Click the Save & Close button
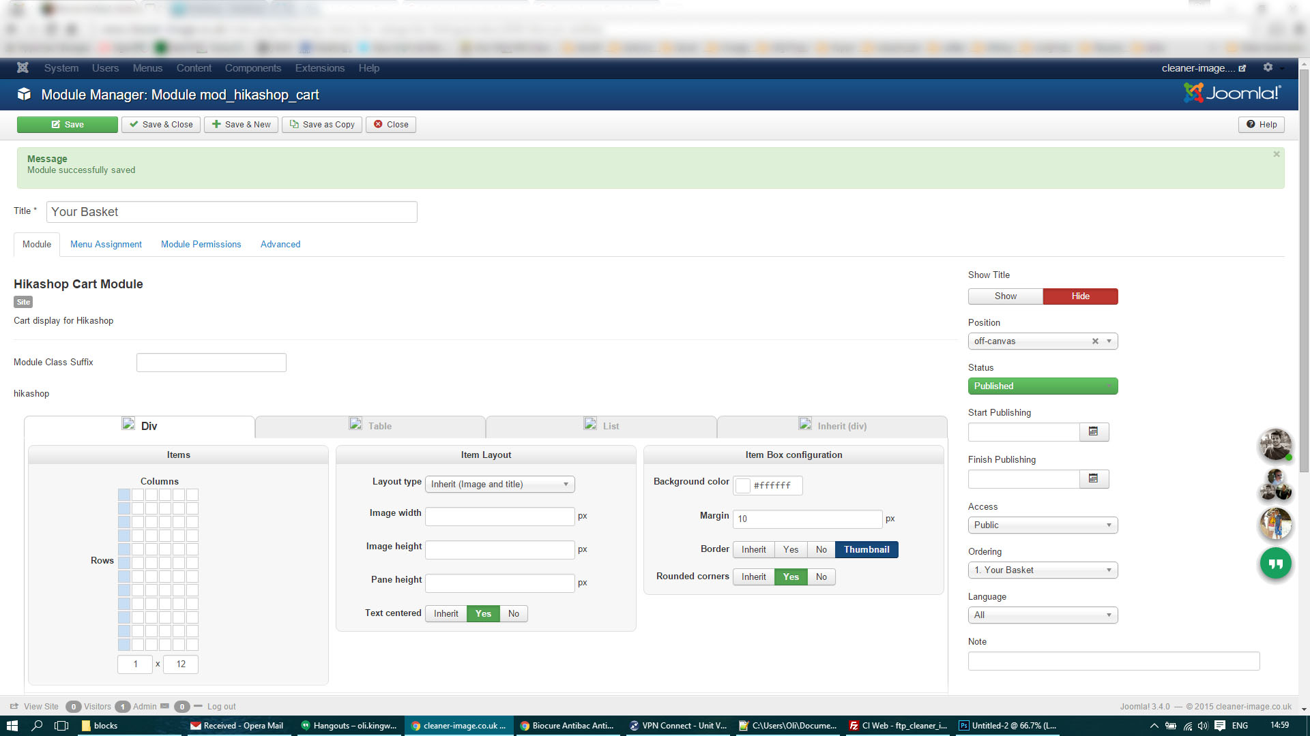1310x736 pixels. (161, 125)
